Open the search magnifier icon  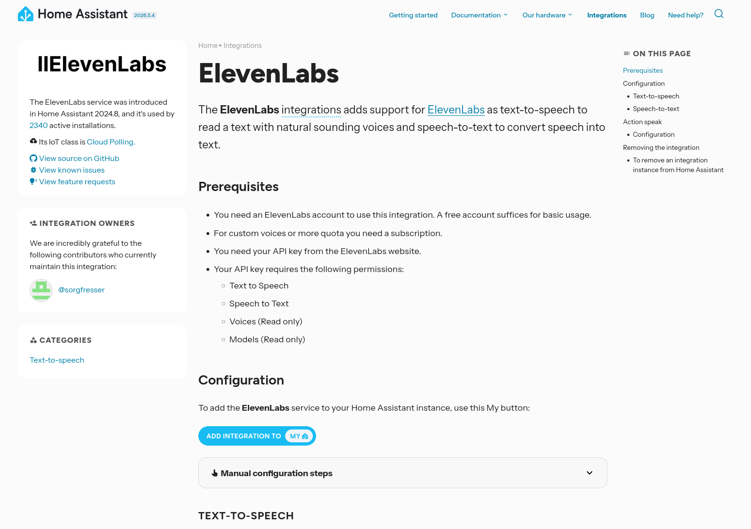point(719,14)
